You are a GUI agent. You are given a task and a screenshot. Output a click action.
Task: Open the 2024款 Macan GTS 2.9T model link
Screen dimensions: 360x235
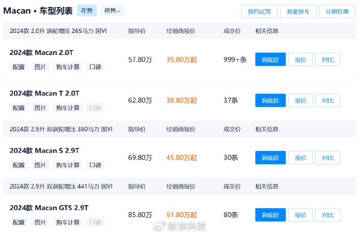(49, 208)
